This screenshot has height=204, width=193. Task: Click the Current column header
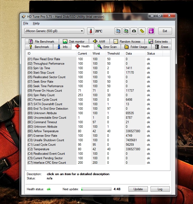coord(84,54)
